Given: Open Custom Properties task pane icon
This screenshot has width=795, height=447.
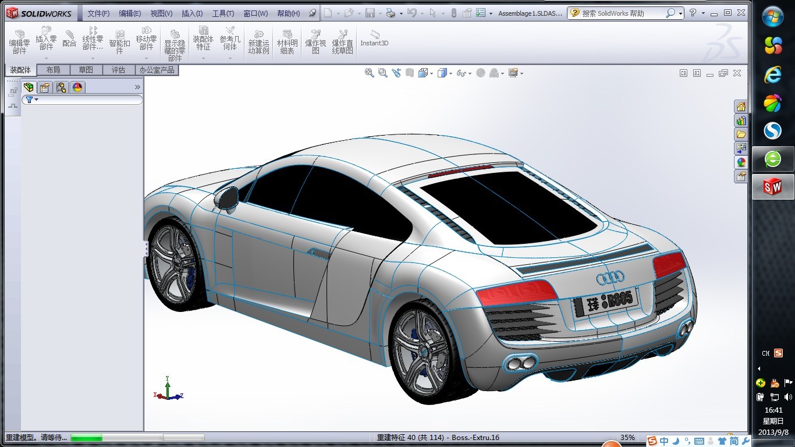Looking at the screenshot, I should pos(741,176).
